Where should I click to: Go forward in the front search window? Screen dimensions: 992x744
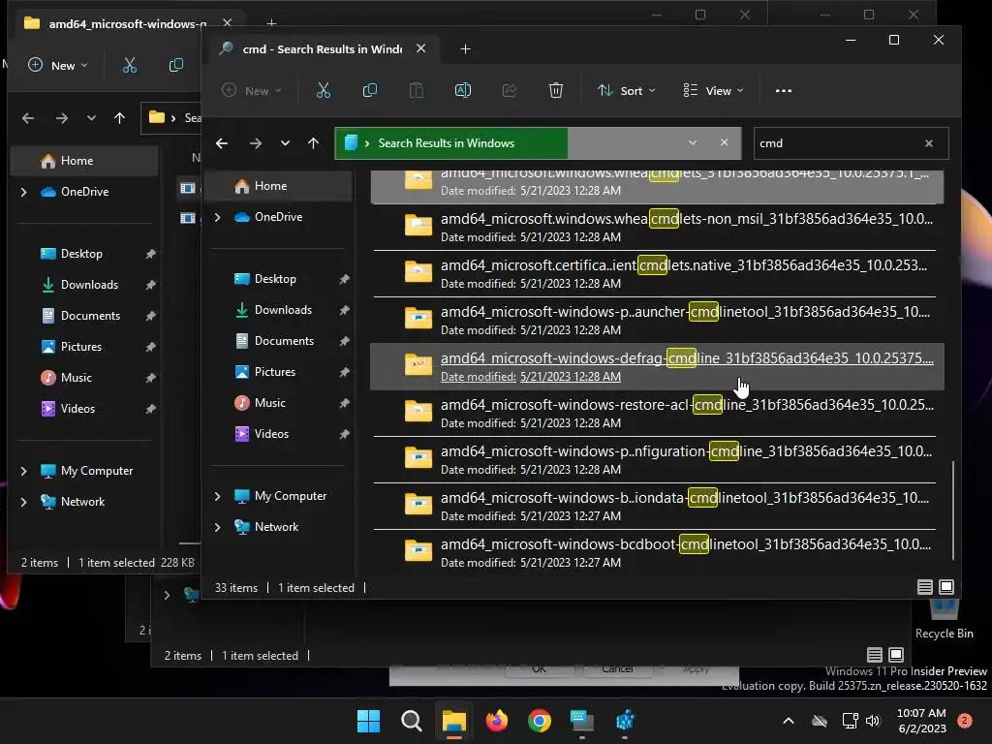pyautogui.click(x=256, y=143)
